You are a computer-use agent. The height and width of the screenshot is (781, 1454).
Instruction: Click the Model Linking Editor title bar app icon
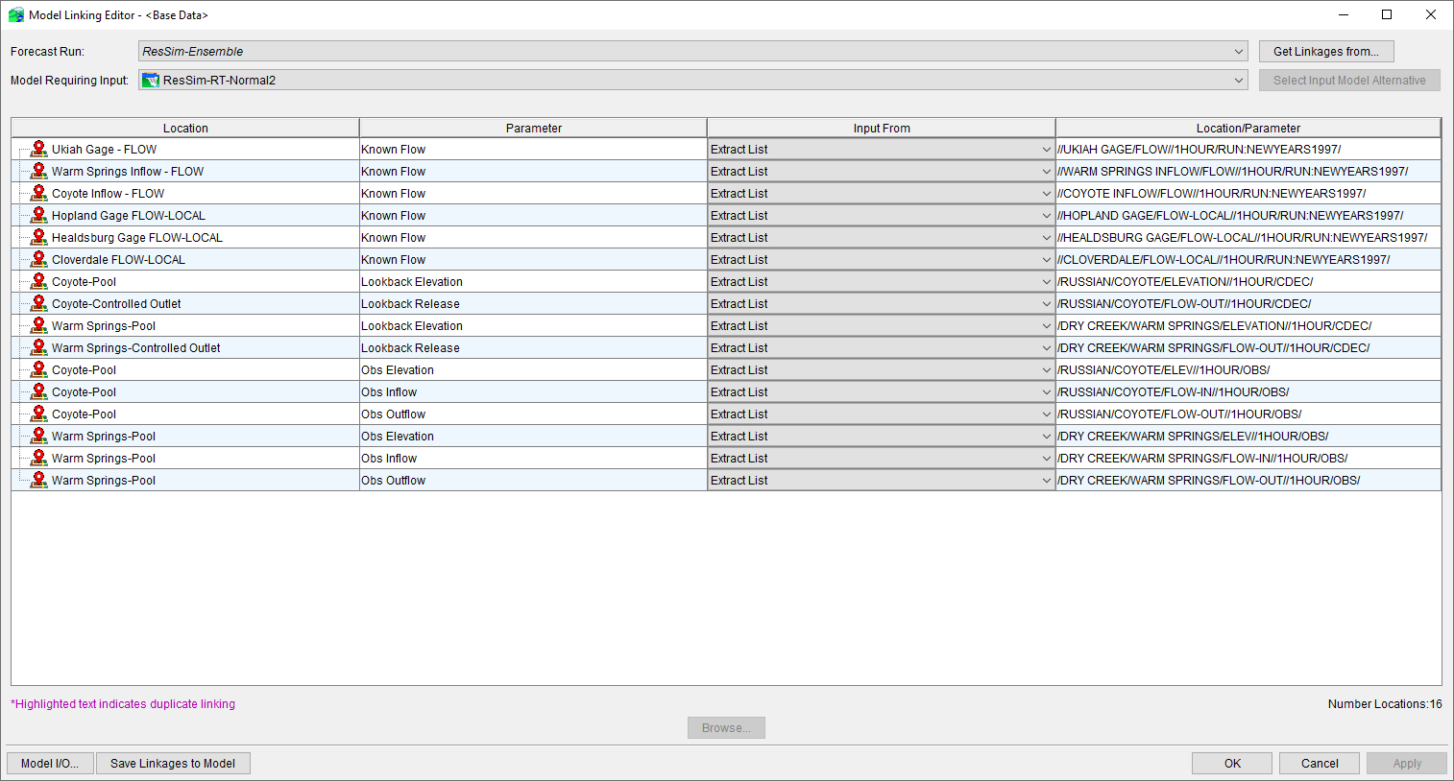click(16, 14)
